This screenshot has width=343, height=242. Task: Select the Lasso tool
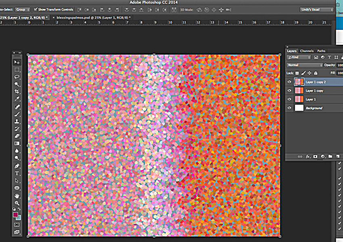(17, 77)
